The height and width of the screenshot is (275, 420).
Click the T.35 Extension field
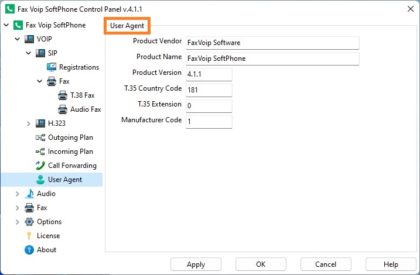pyautogui.click(x=209, y=106)
